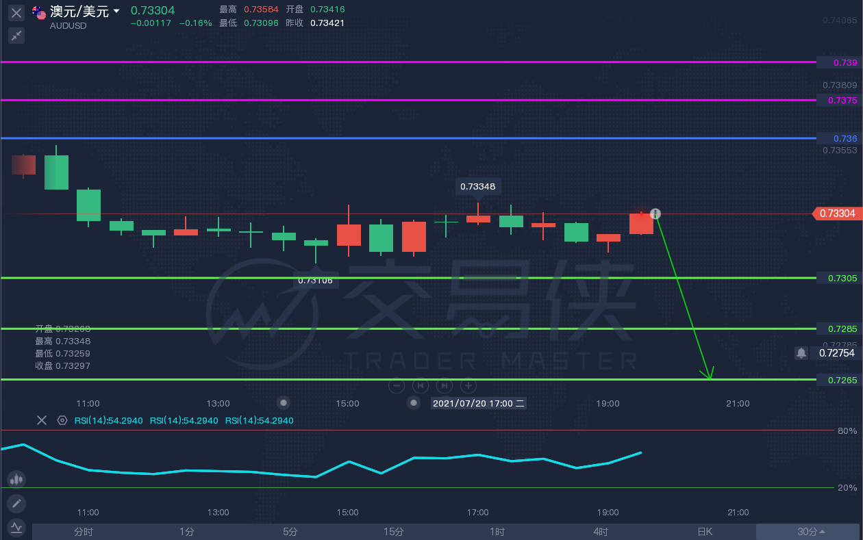Open RSI indicator settings hexagon icon
The width and height of the screenshot is (863, 540).
[x=62, y=420]
